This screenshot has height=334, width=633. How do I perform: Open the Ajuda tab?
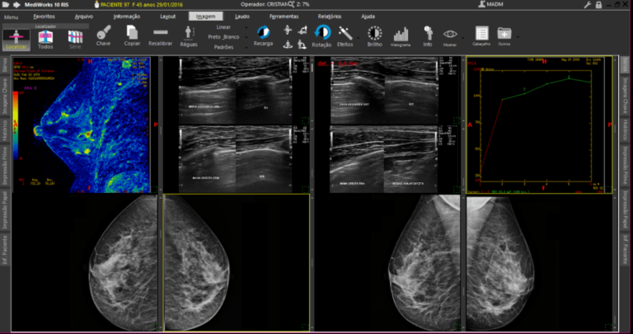point(368,16)
